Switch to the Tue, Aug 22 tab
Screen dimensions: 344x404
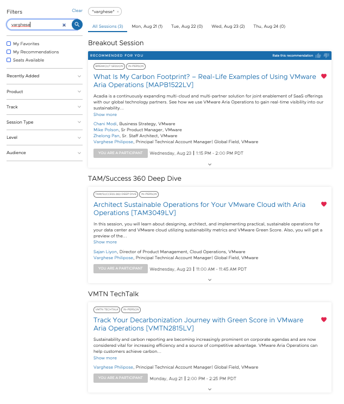[x=187, y=26]
